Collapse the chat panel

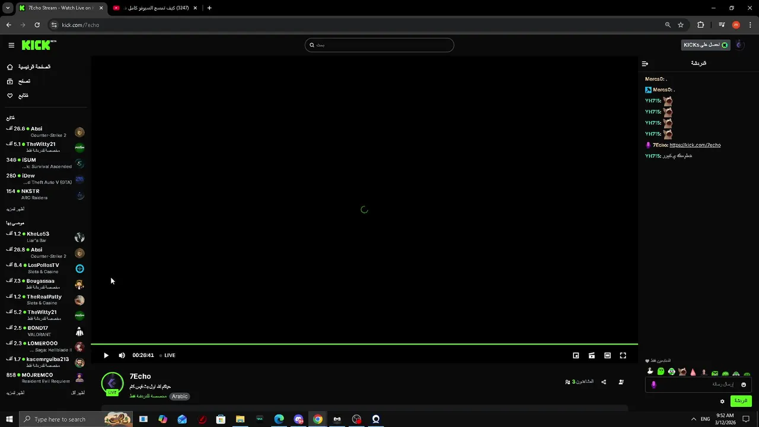point(645,63)
